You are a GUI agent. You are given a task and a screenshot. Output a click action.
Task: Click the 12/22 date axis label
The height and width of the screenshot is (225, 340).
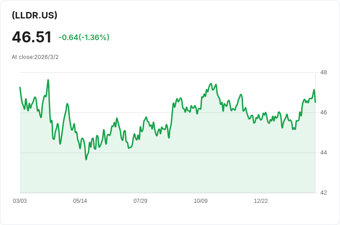point(261,201)
